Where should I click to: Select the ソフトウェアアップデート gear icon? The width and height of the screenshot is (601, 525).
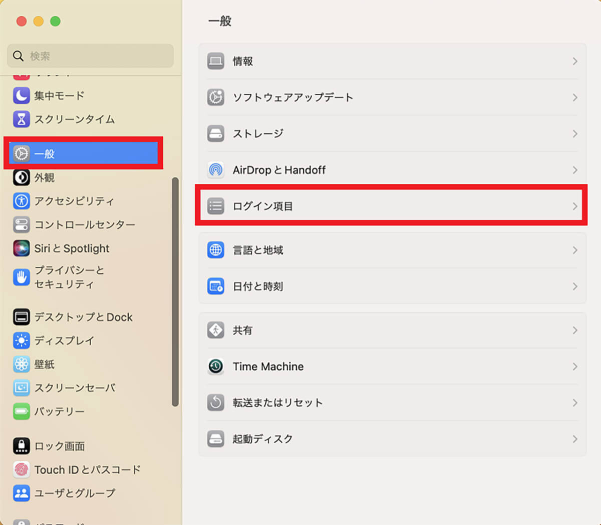216,97
